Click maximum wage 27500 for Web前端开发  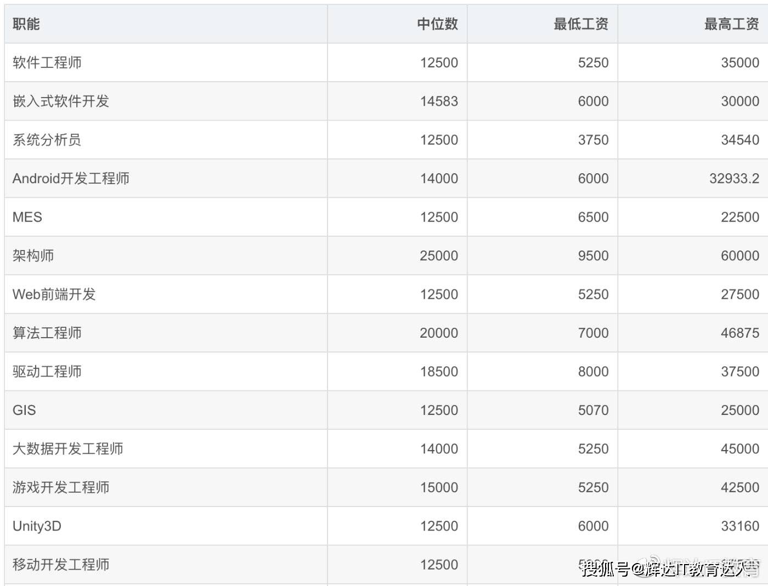pos(740,294)
